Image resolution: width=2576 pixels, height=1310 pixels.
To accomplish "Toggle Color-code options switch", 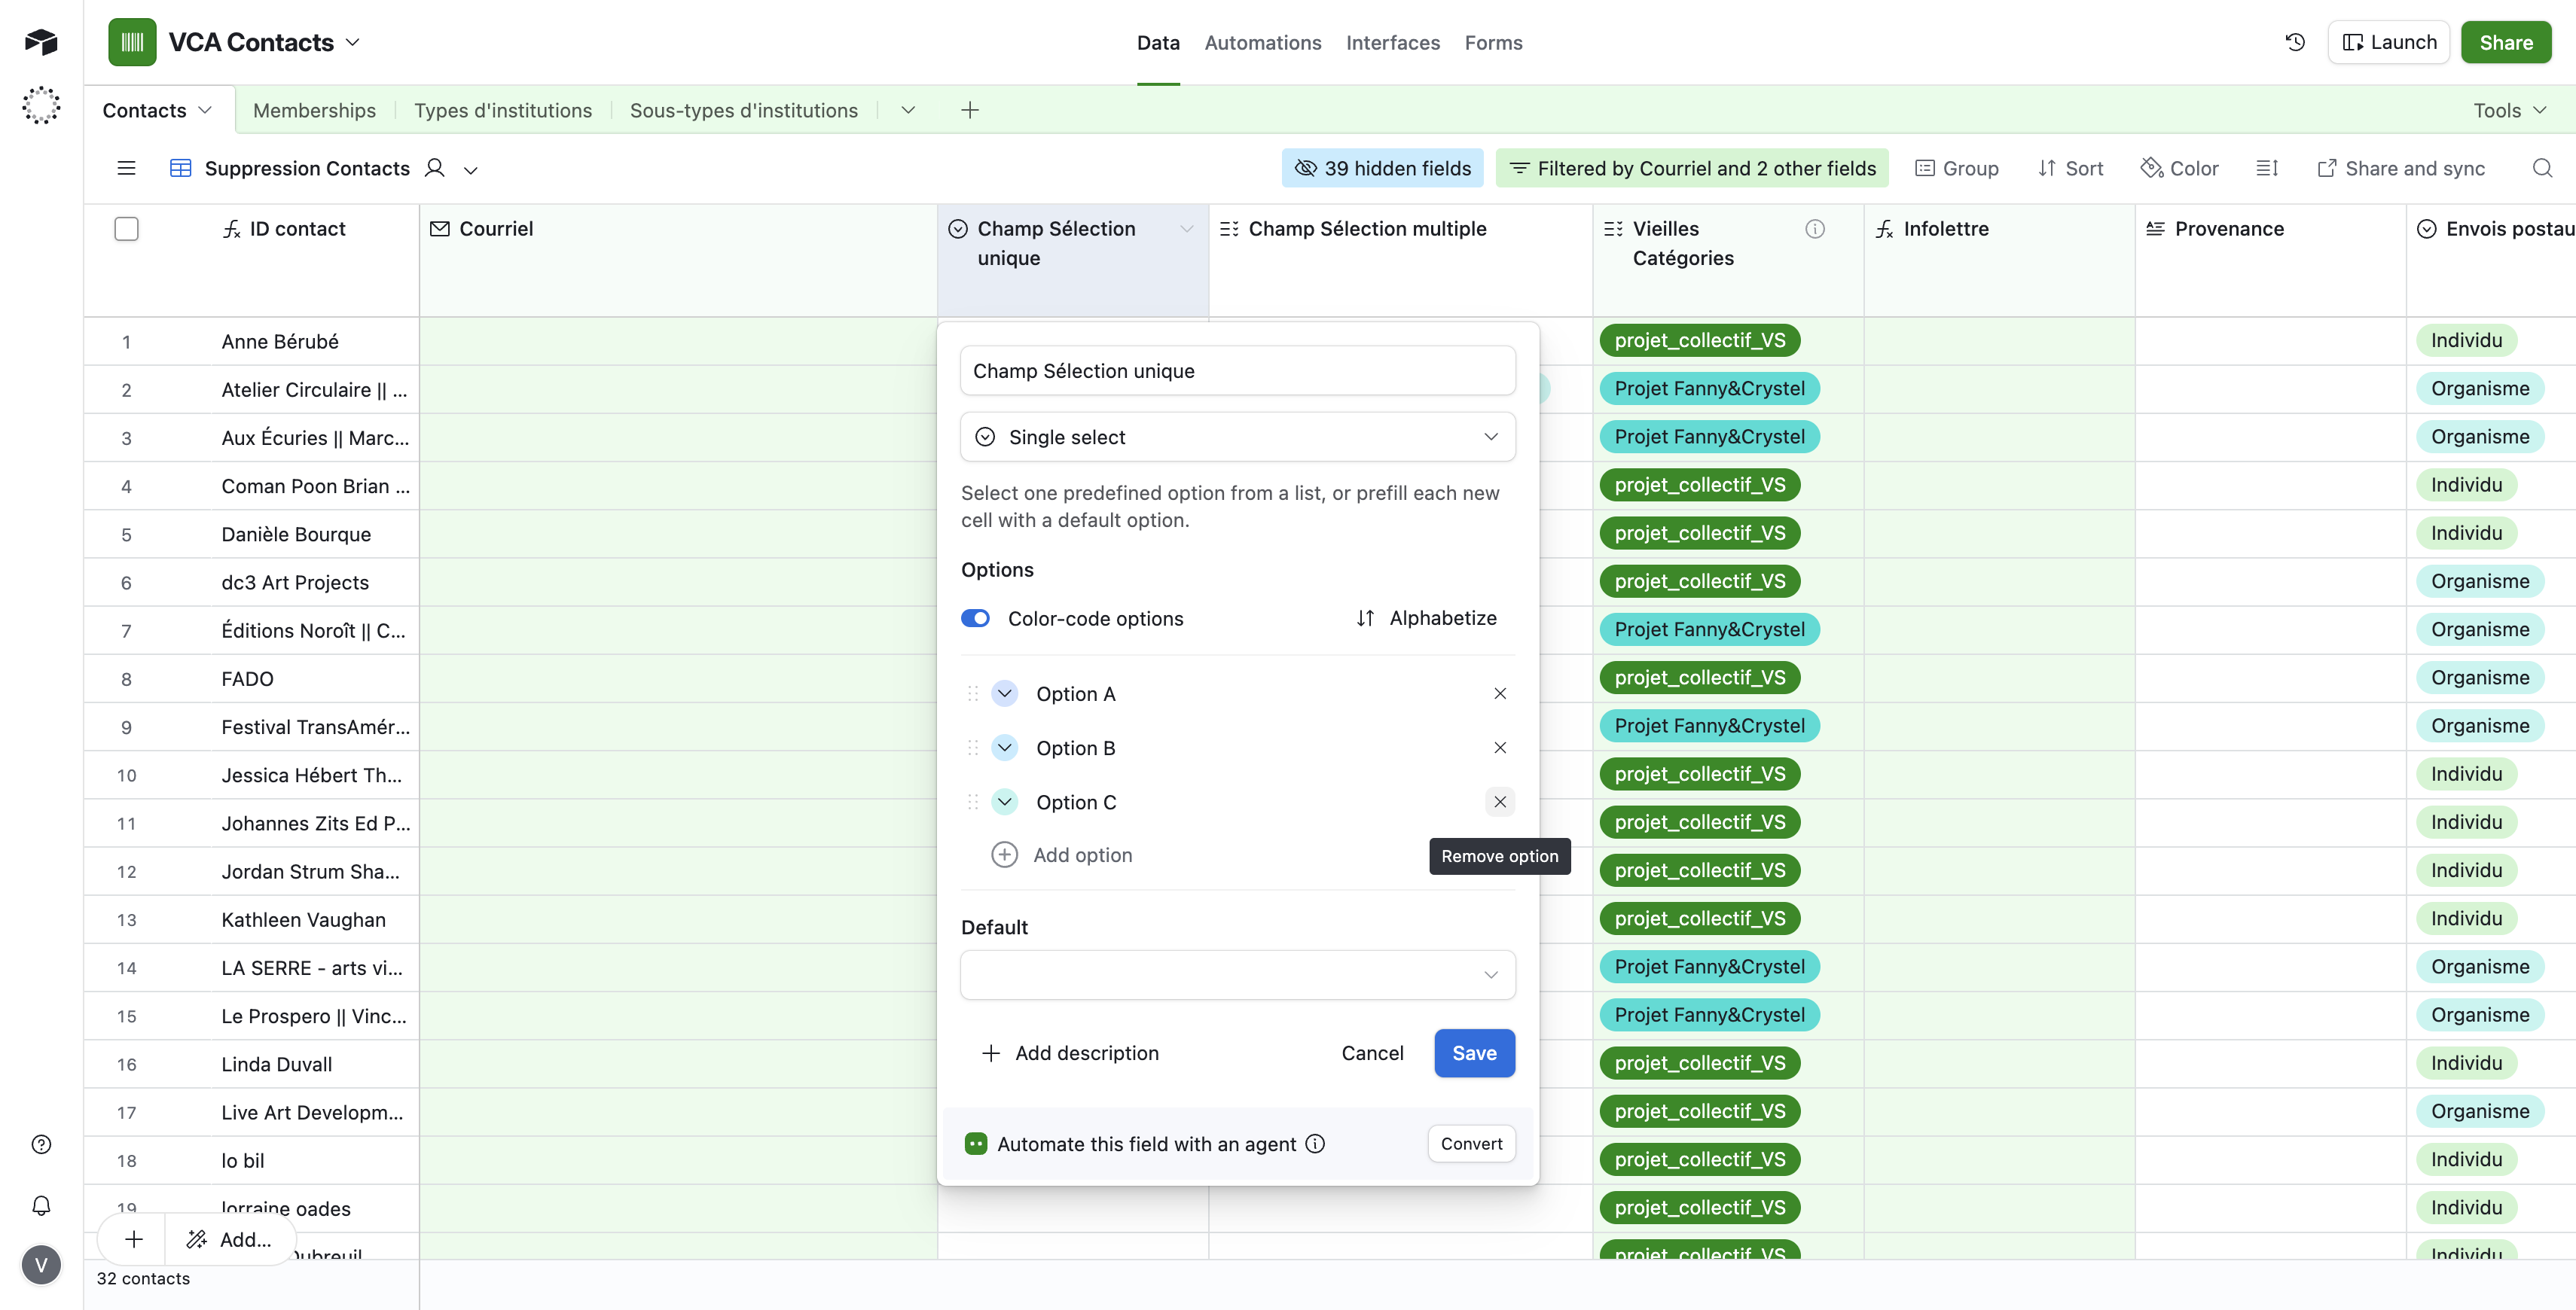I will click(x=975, y=619).
